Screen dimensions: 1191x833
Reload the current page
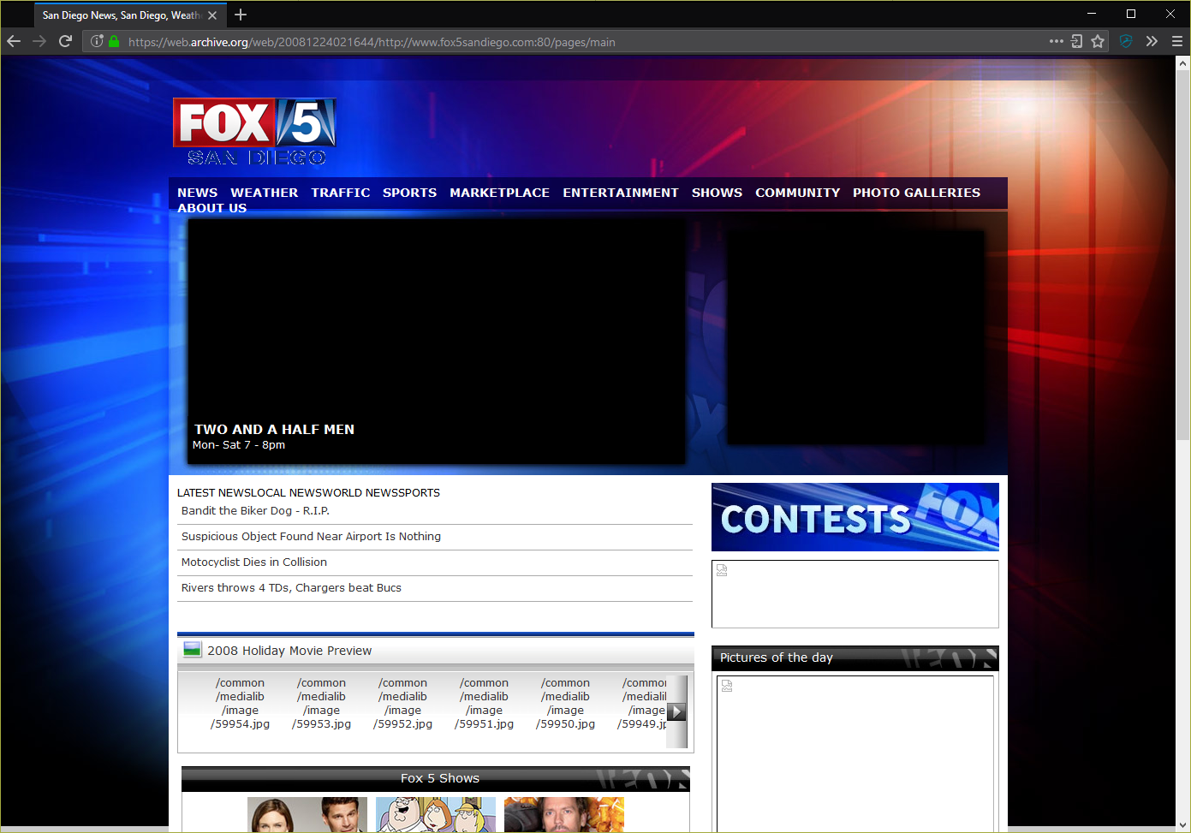pos(65,41)
